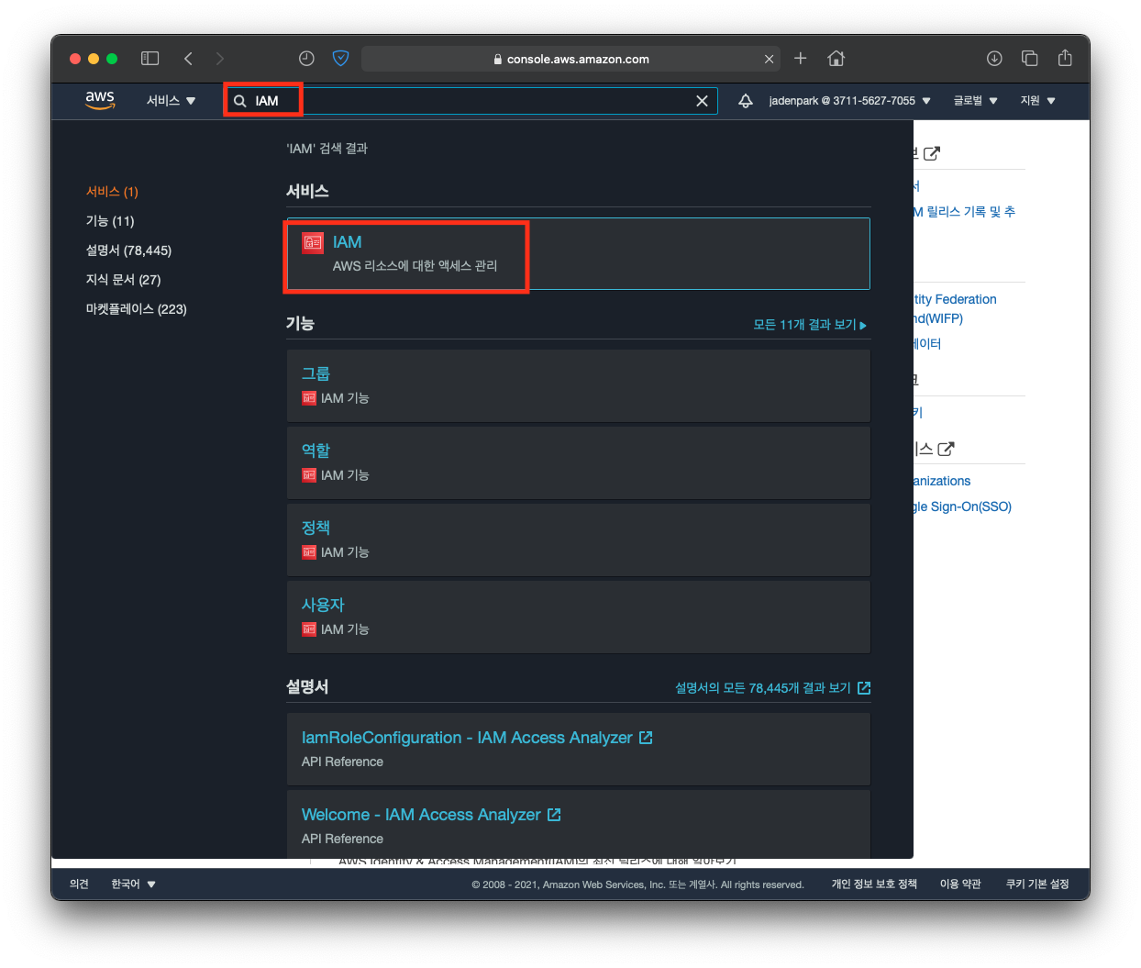Image resolution: width=1141 pixels, height=968 pixels.
Task: Show Safari downloads icon
Action: [994, 59]
